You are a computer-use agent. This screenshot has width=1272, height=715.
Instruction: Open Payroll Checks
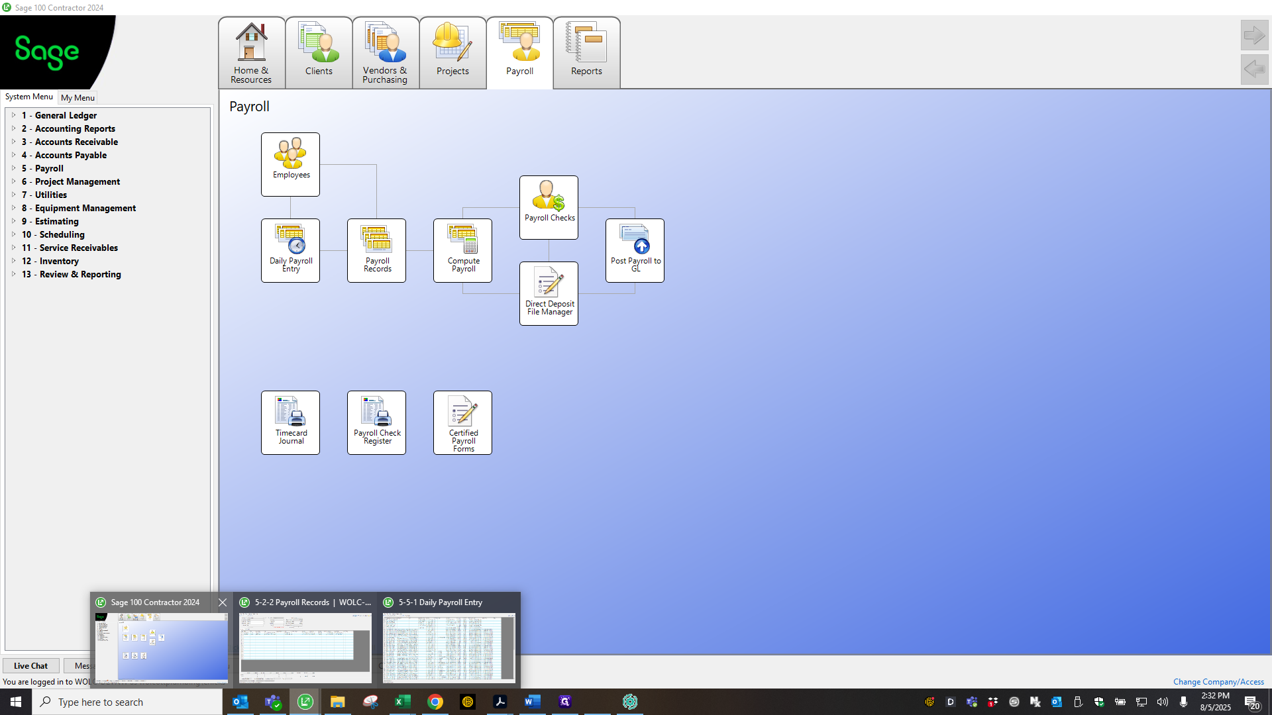[549, 207]
